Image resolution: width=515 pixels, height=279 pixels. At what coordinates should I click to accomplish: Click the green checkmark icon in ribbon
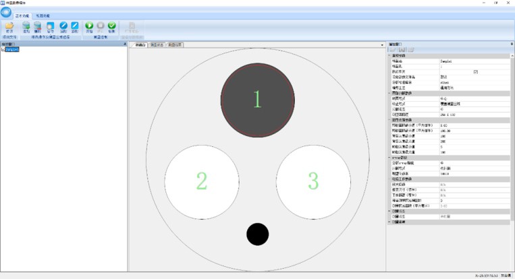point(112,26)
